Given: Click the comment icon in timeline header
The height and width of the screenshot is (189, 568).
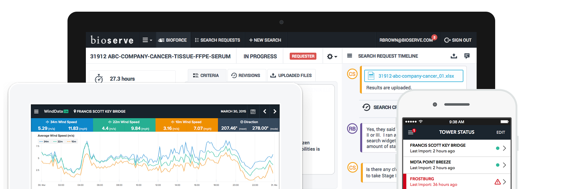Looking at the screenshot, I should 467,56.
